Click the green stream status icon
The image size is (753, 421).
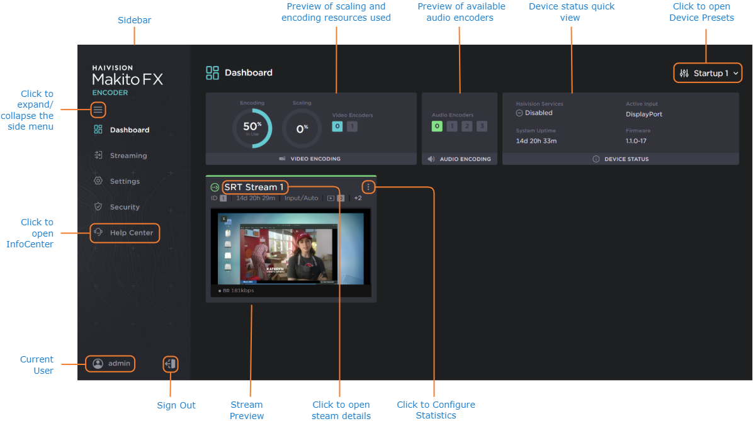click(215, 188)
